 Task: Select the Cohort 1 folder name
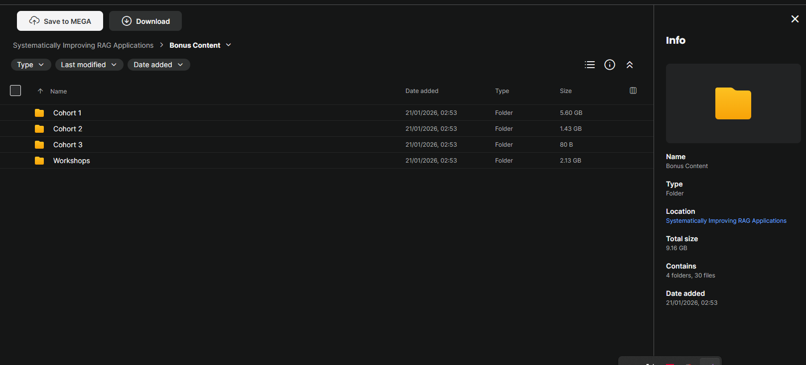click(x=67, y=113)
